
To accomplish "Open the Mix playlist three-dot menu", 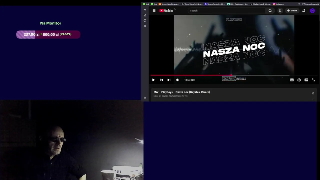I will coord(313,100).
